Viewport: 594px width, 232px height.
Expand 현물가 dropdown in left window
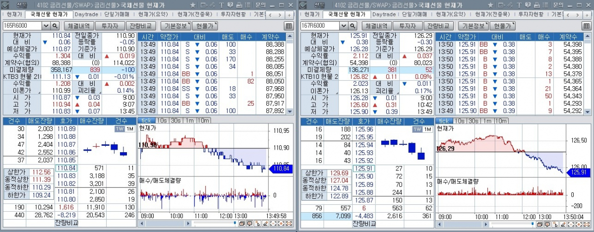pyautogui.click(x=205, y=26)
